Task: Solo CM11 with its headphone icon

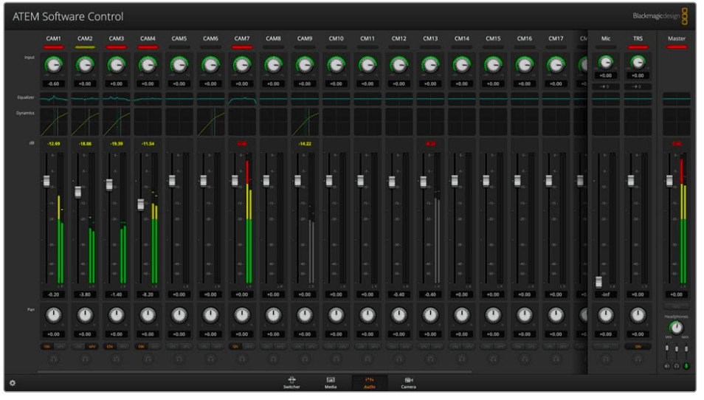Action: (x=367, y=359)
